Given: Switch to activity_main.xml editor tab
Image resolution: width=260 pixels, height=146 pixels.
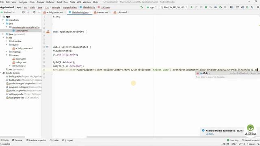Looking at the screenshot, I should [55, 12].
